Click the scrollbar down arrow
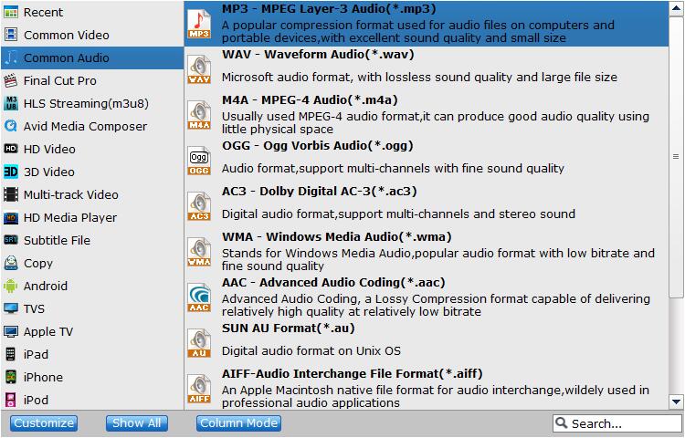This screenshot has height=438, width=685. [x=676, y=401]
